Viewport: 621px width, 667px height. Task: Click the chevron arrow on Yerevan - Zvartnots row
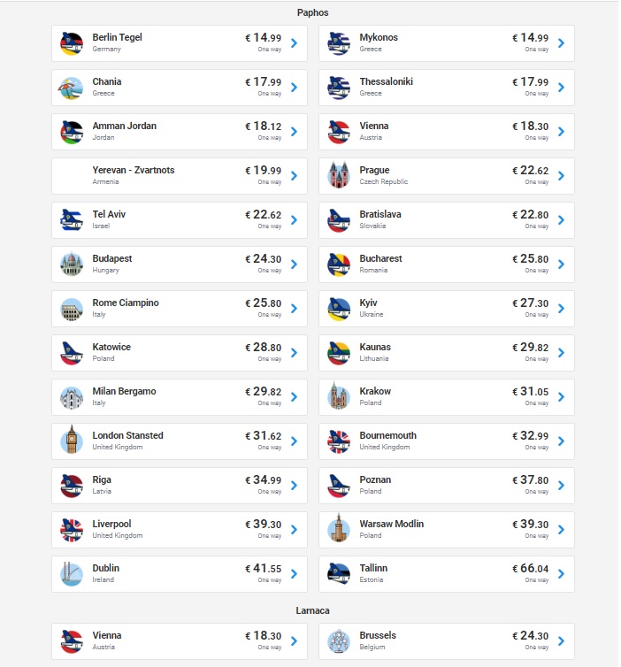[294, 176]
